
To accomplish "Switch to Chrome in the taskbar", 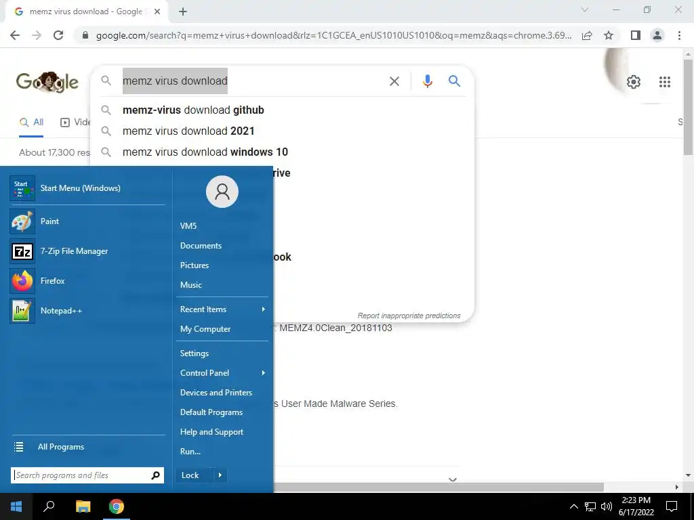I will coord(117,506).
